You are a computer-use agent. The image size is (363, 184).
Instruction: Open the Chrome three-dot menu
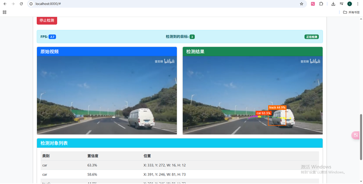358,4
